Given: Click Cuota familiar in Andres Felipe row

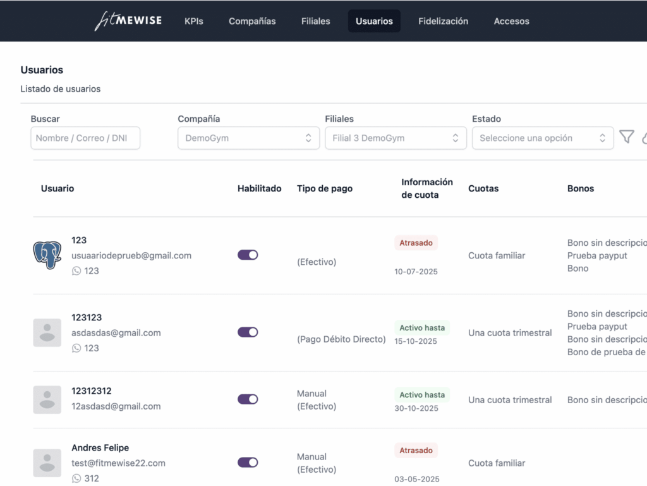Looking at the screenshot, I should pos(497,463).
